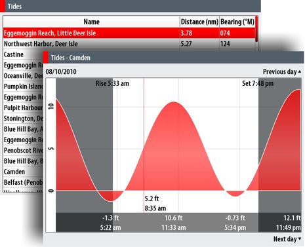Sort by Bearing (°M) column header
The width and height of the screenshot is (305, 247).
click(237, 22)
